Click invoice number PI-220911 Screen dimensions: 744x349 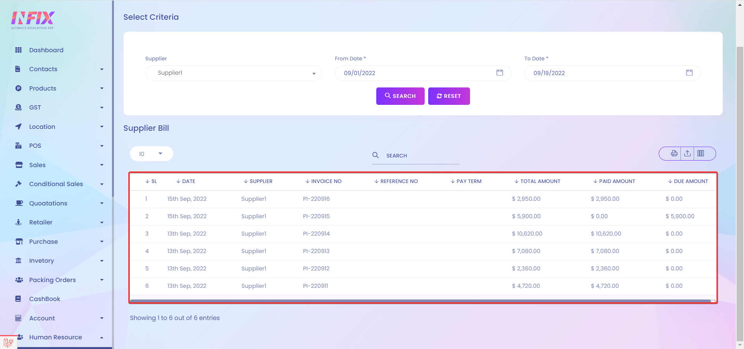(x=315, y=286)
